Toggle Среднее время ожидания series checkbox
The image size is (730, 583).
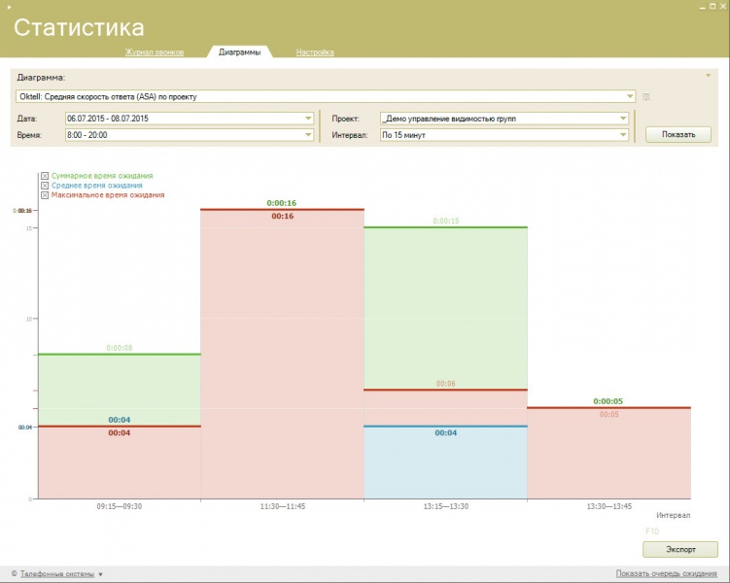(x=45, y=186)
